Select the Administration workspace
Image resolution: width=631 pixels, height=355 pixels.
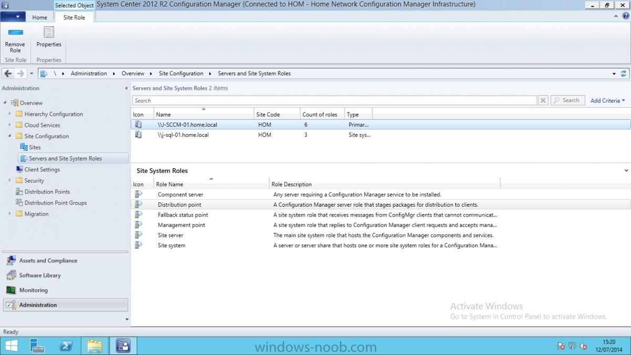[65, 305]
